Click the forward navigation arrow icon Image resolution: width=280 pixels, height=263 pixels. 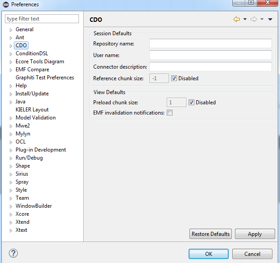coord(254,19)
